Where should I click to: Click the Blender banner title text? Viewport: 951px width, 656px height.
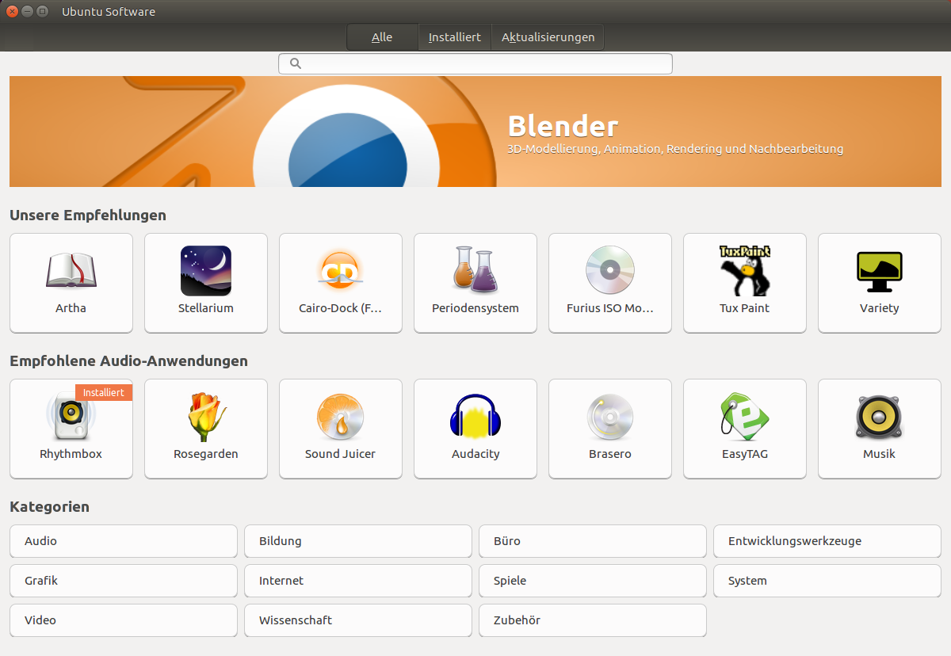click(563, 126)
